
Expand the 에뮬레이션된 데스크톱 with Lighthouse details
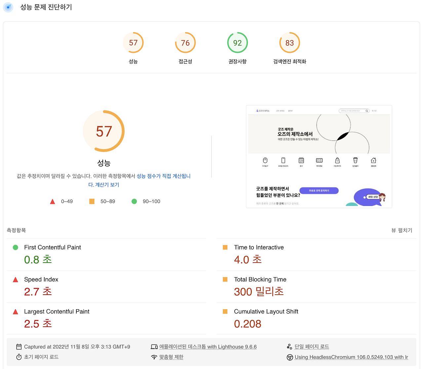(208, 347)
